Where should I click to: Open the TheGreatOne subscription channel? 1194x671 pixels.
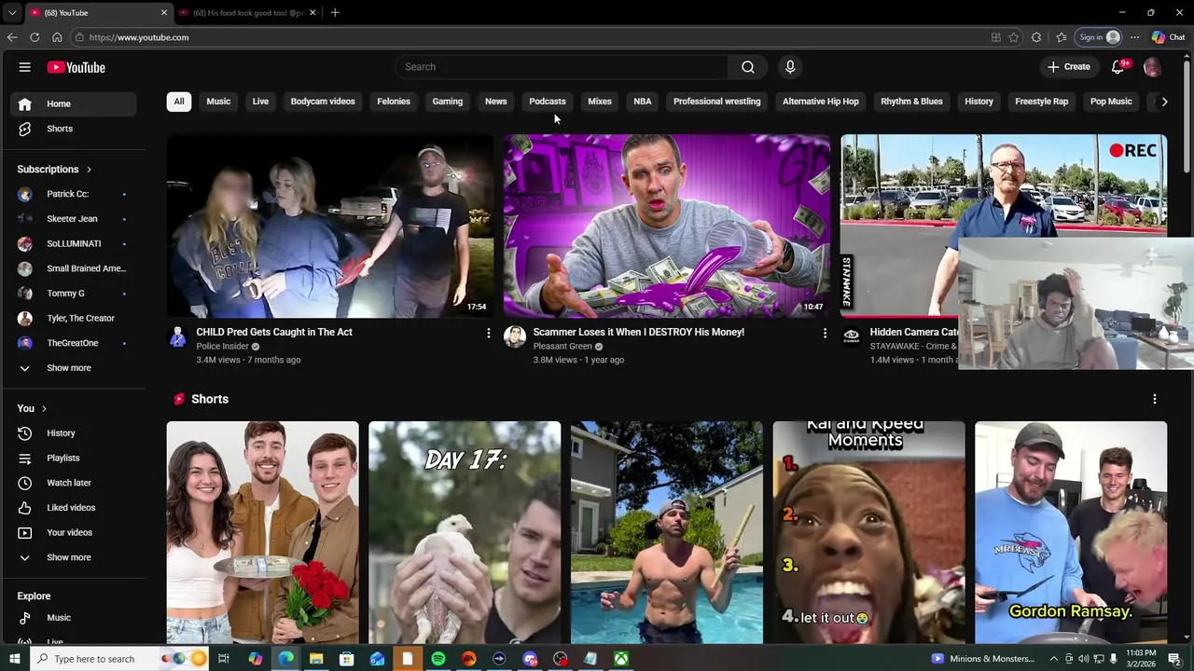[x=74, y=343]
